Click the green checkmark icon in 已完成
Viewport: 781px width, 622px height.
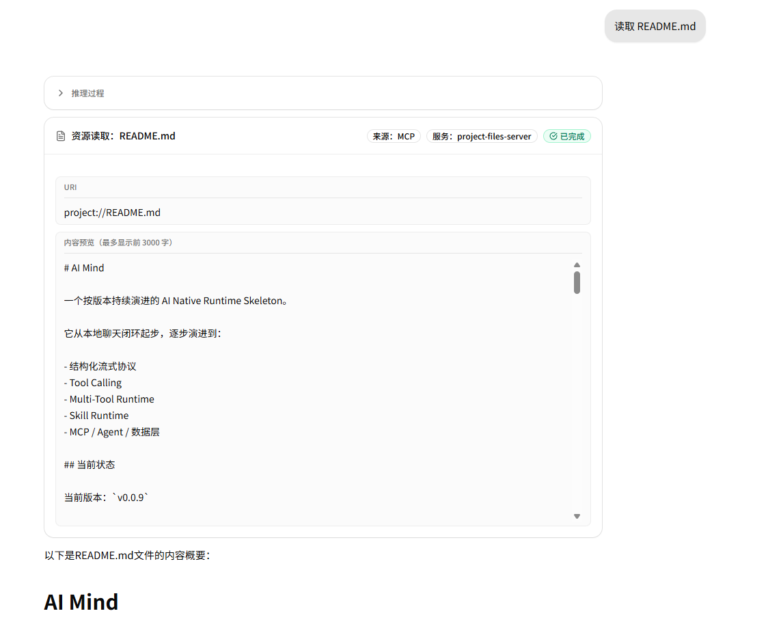[553, 136]
